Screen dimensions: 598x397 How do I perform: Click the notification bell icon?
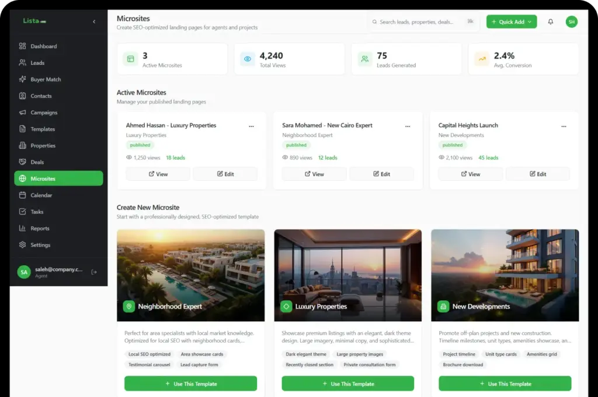550,22
